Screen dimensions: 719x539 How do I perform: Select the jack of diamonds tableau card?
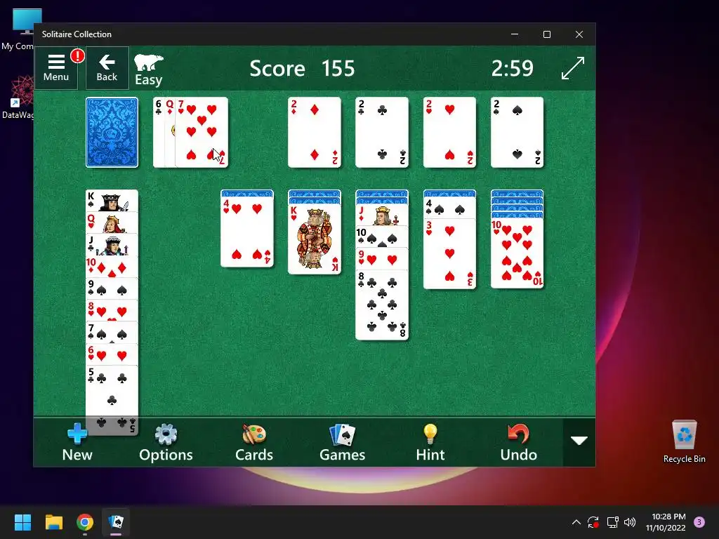(381, 215)
